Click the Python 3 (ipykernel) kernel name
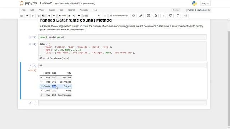This screenshot has height=129, width=230. click(197, 10)
